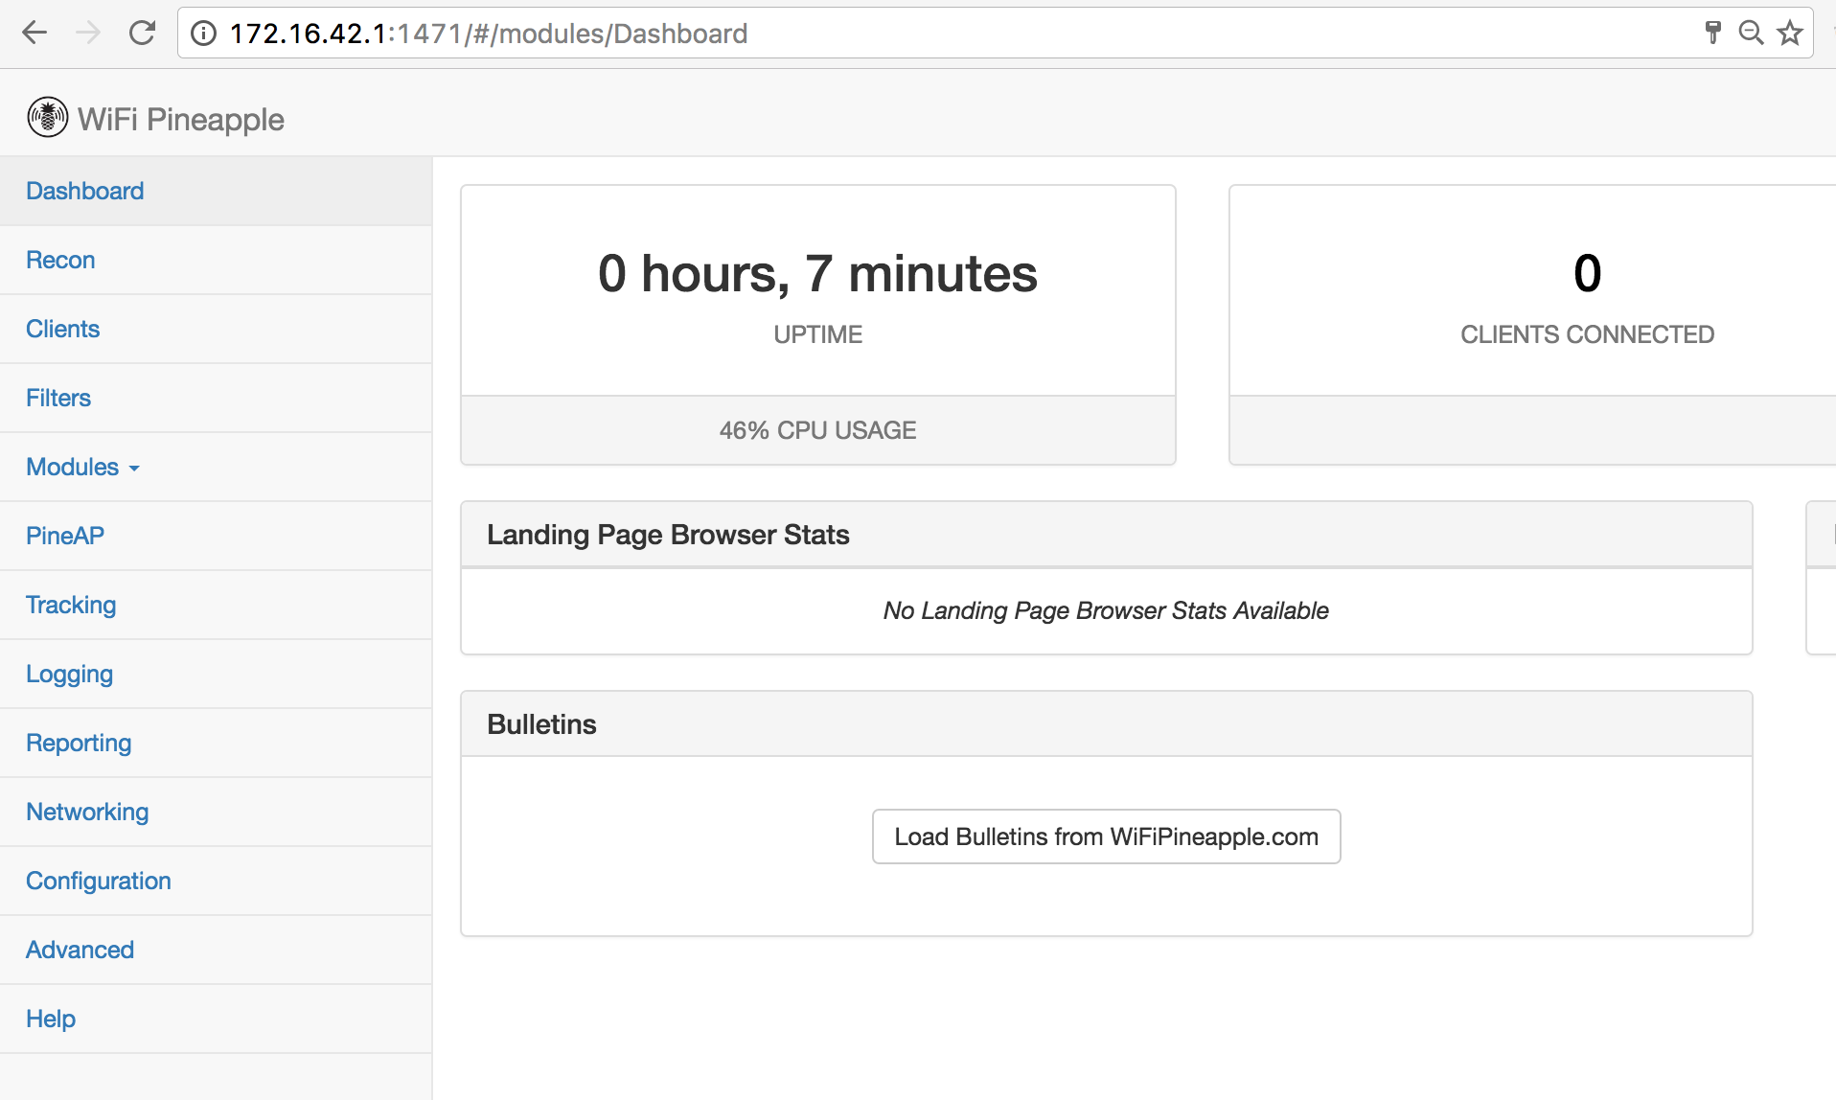Viewport: 1836px width, 1100px height.
Task: Bookmark the page with star icon
Action: pyautogui.click(x=1790, y=33)
